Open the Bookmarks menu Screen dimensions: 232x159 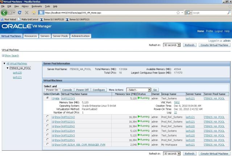(x=37, y=7)
